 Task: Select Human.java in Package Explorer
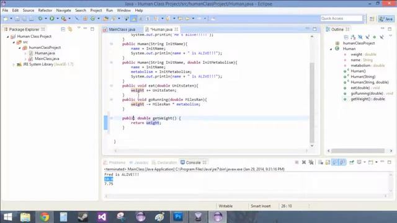click(x=45, y=53)
